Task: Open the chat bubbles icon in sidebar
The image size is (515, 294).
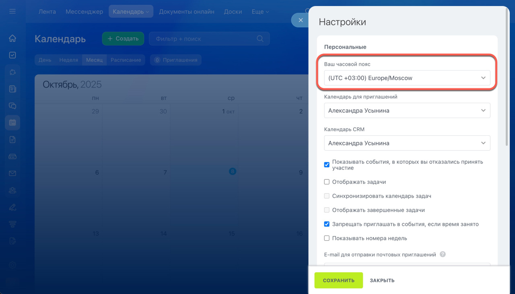Action: coord(12,106)
